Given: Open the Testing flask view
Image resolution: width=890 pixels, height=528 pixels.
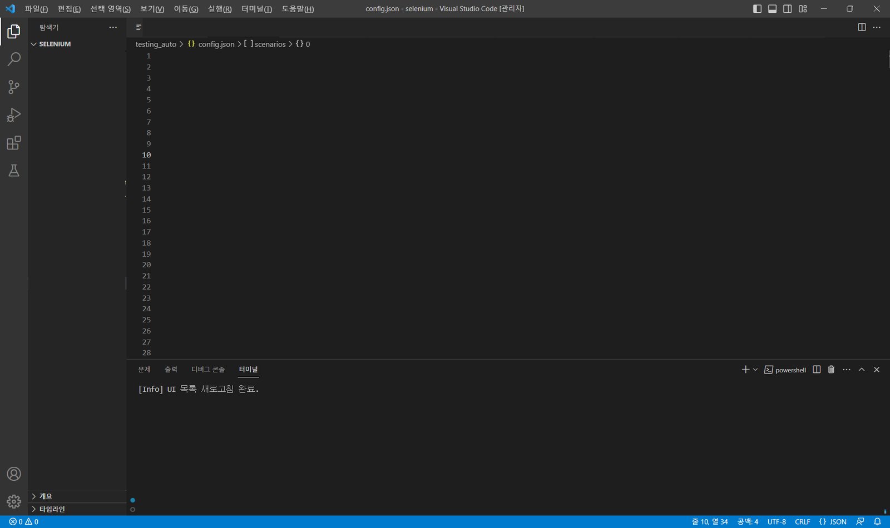Looking at the screenshot, I should point(14,171).
